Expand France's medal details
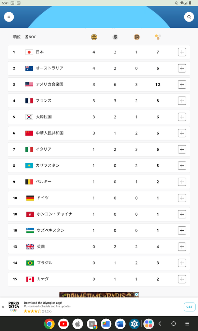This screenshot has height=331, width=198. pos(182,101)
